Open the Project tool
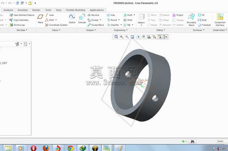This screenshot has height=151, width=228. 178,15
